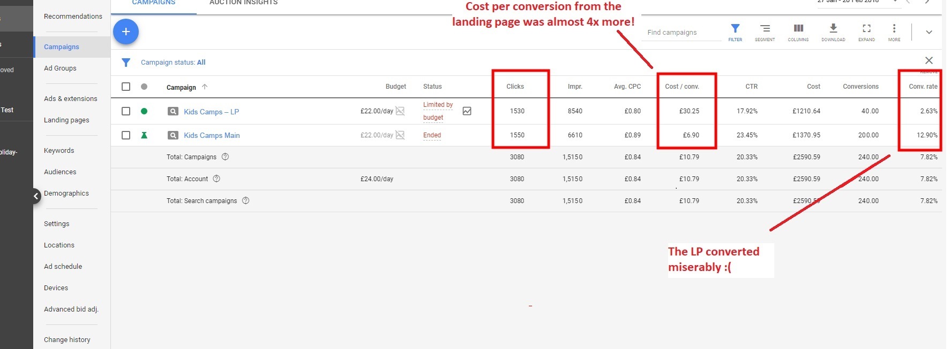Tick the select-all campaigns checkbox
This screenshot has width=950, height=349.
click(126, 87)
